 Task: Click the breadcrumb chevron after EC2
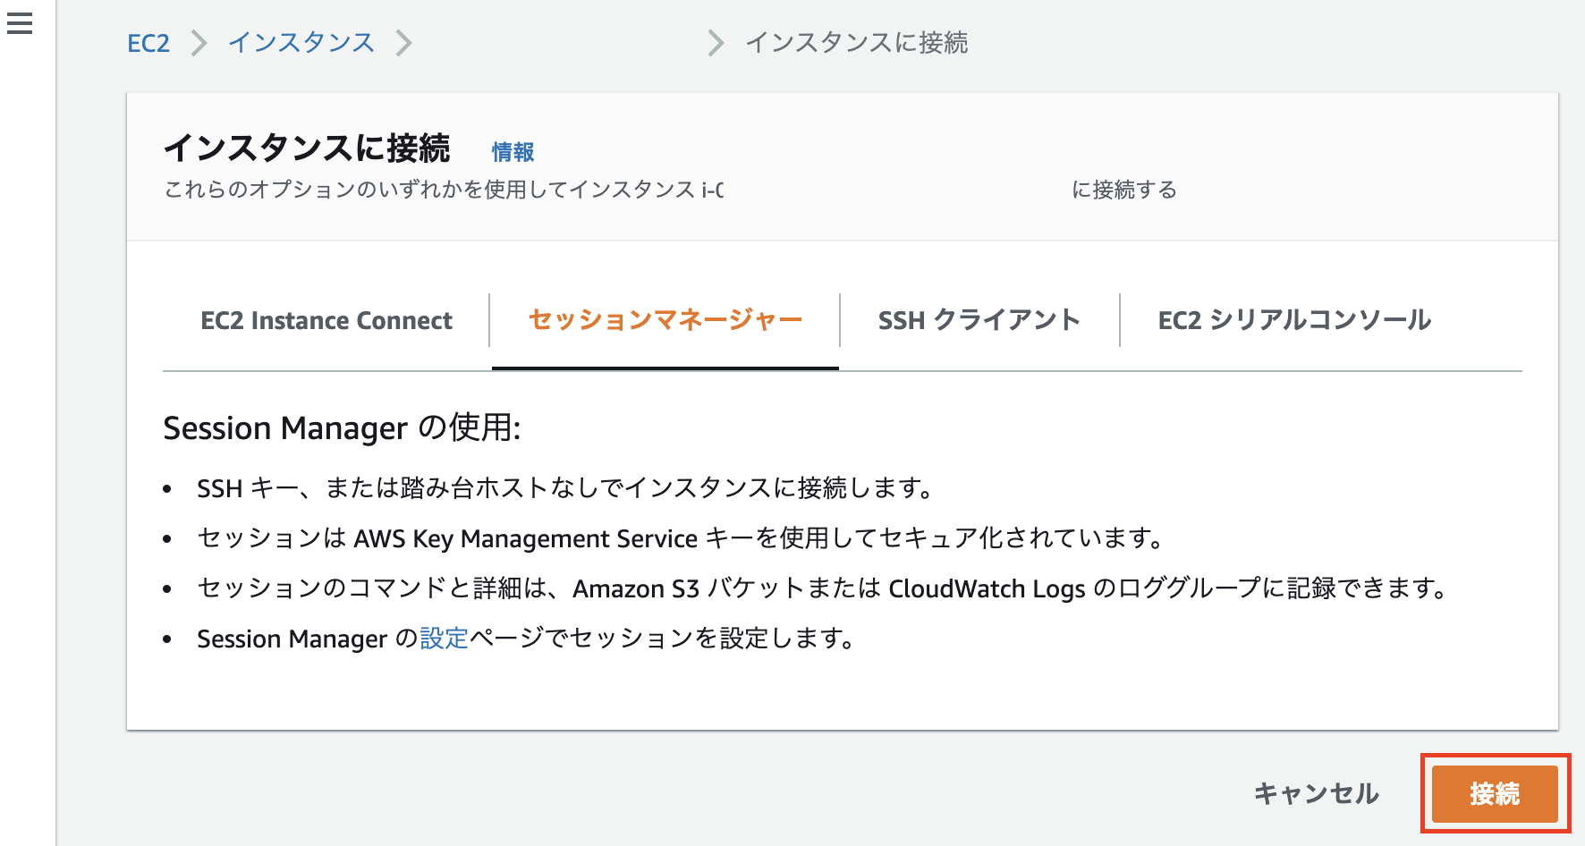198,43
